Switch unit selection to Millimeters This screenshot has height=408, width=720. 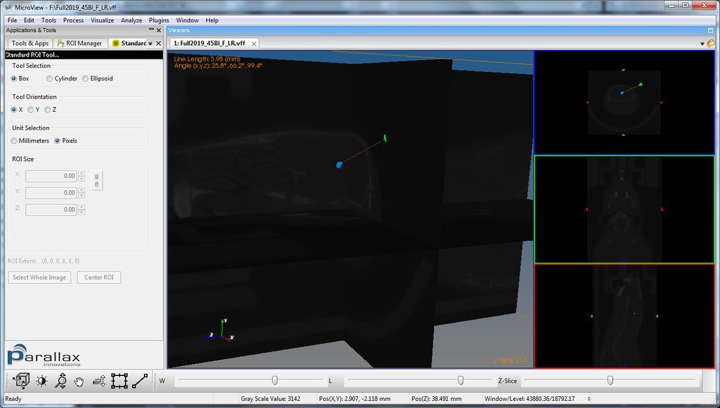[x=14, y=141]
